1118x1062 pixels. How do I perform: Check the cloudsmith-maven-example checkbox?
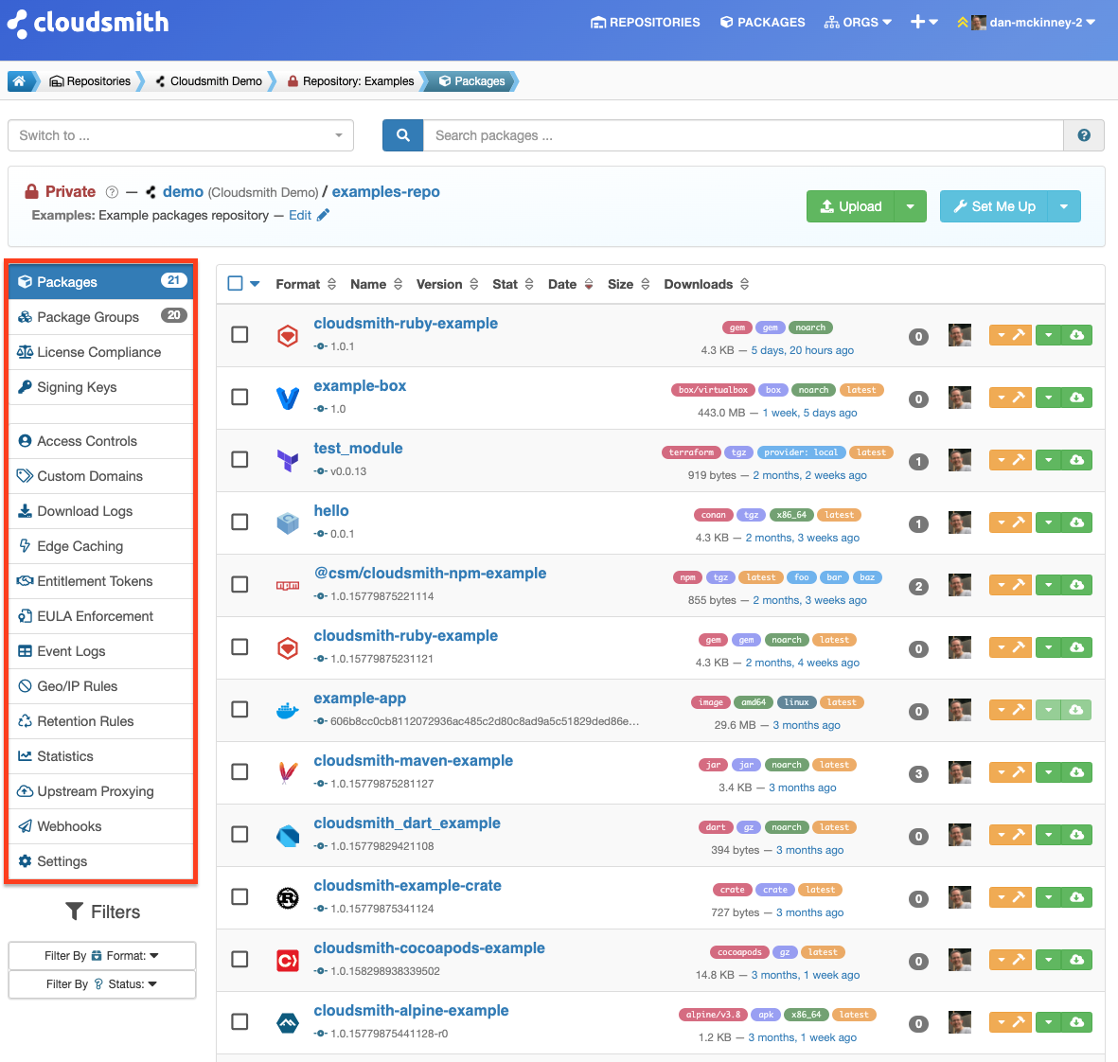pos(240,772)
